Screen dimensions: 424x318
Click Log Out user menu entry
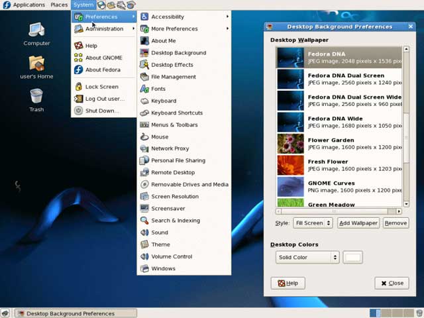[x=104, y=99]
